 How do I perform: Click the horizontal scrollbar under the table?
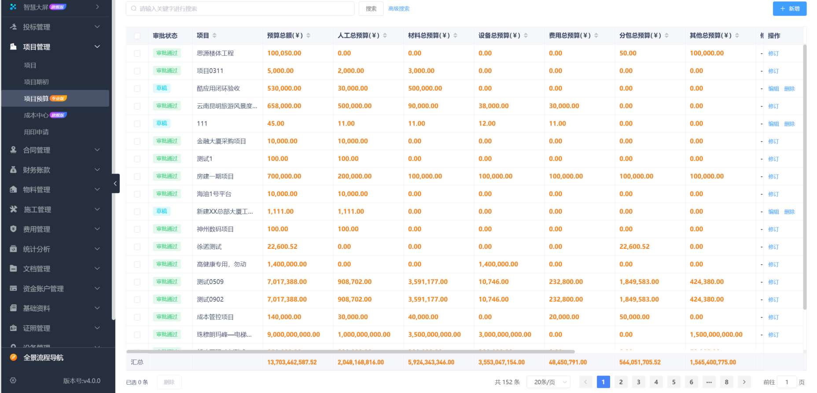350,352
